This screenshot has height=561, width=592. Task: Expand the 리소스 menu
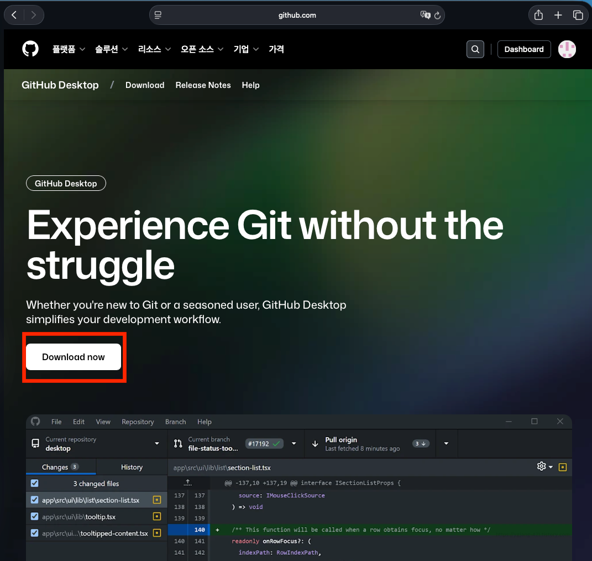(x=154, y=49)
